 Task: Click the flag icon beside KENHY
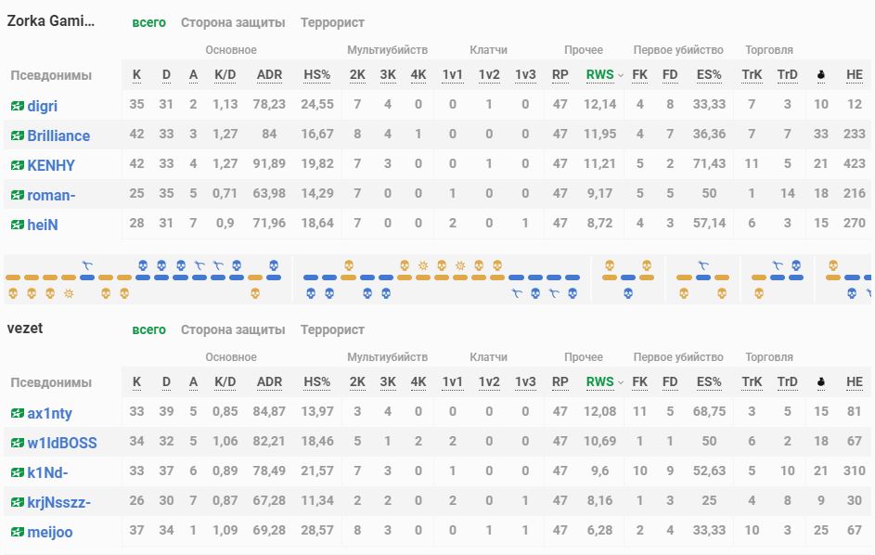17,165
